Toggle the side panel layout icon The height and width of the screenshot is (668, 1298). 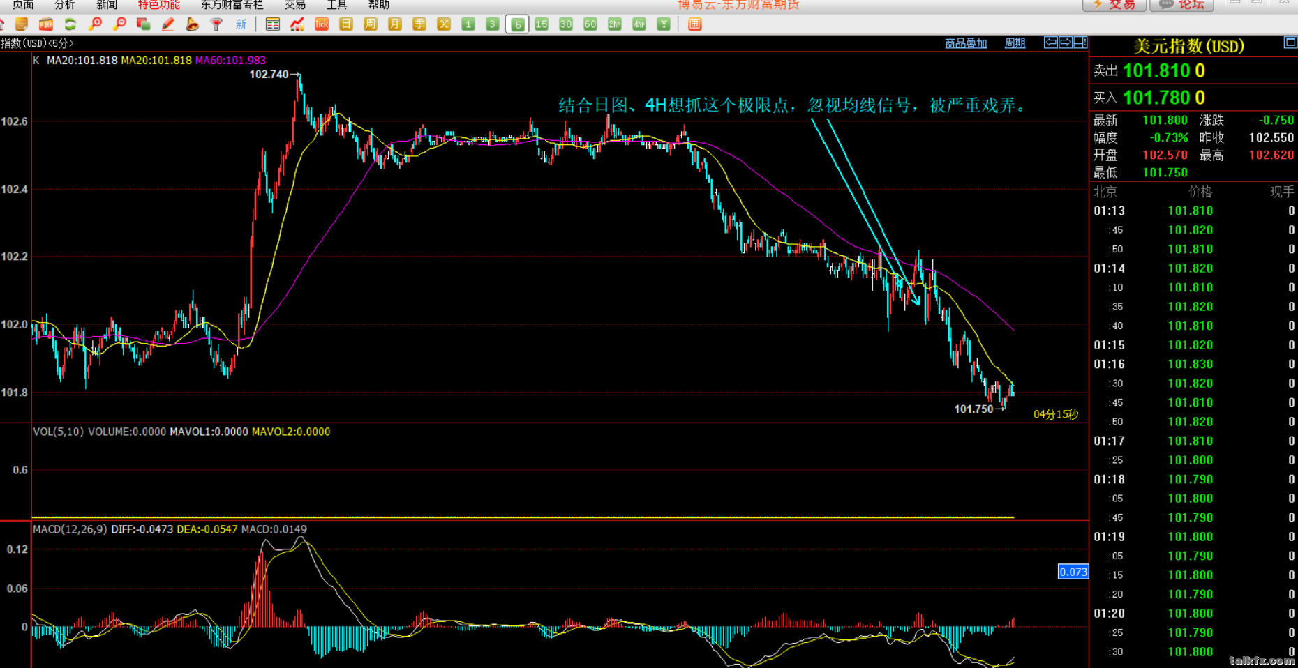[x=1080, y=43]
